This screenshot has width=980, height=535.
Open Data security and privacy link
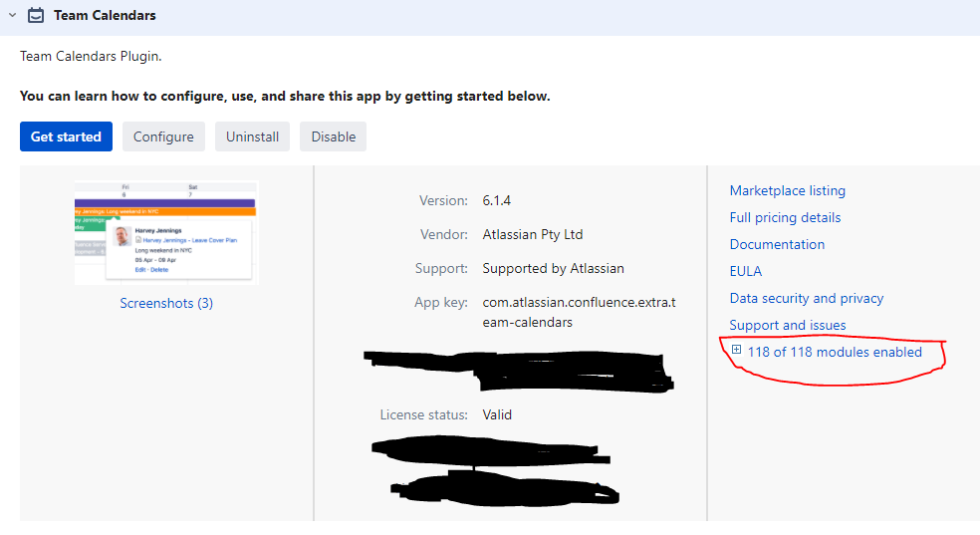tap(807, 298)
